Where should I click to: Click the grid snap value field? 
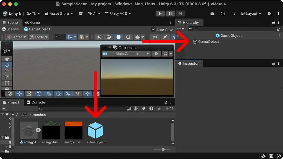pos(60,37)
